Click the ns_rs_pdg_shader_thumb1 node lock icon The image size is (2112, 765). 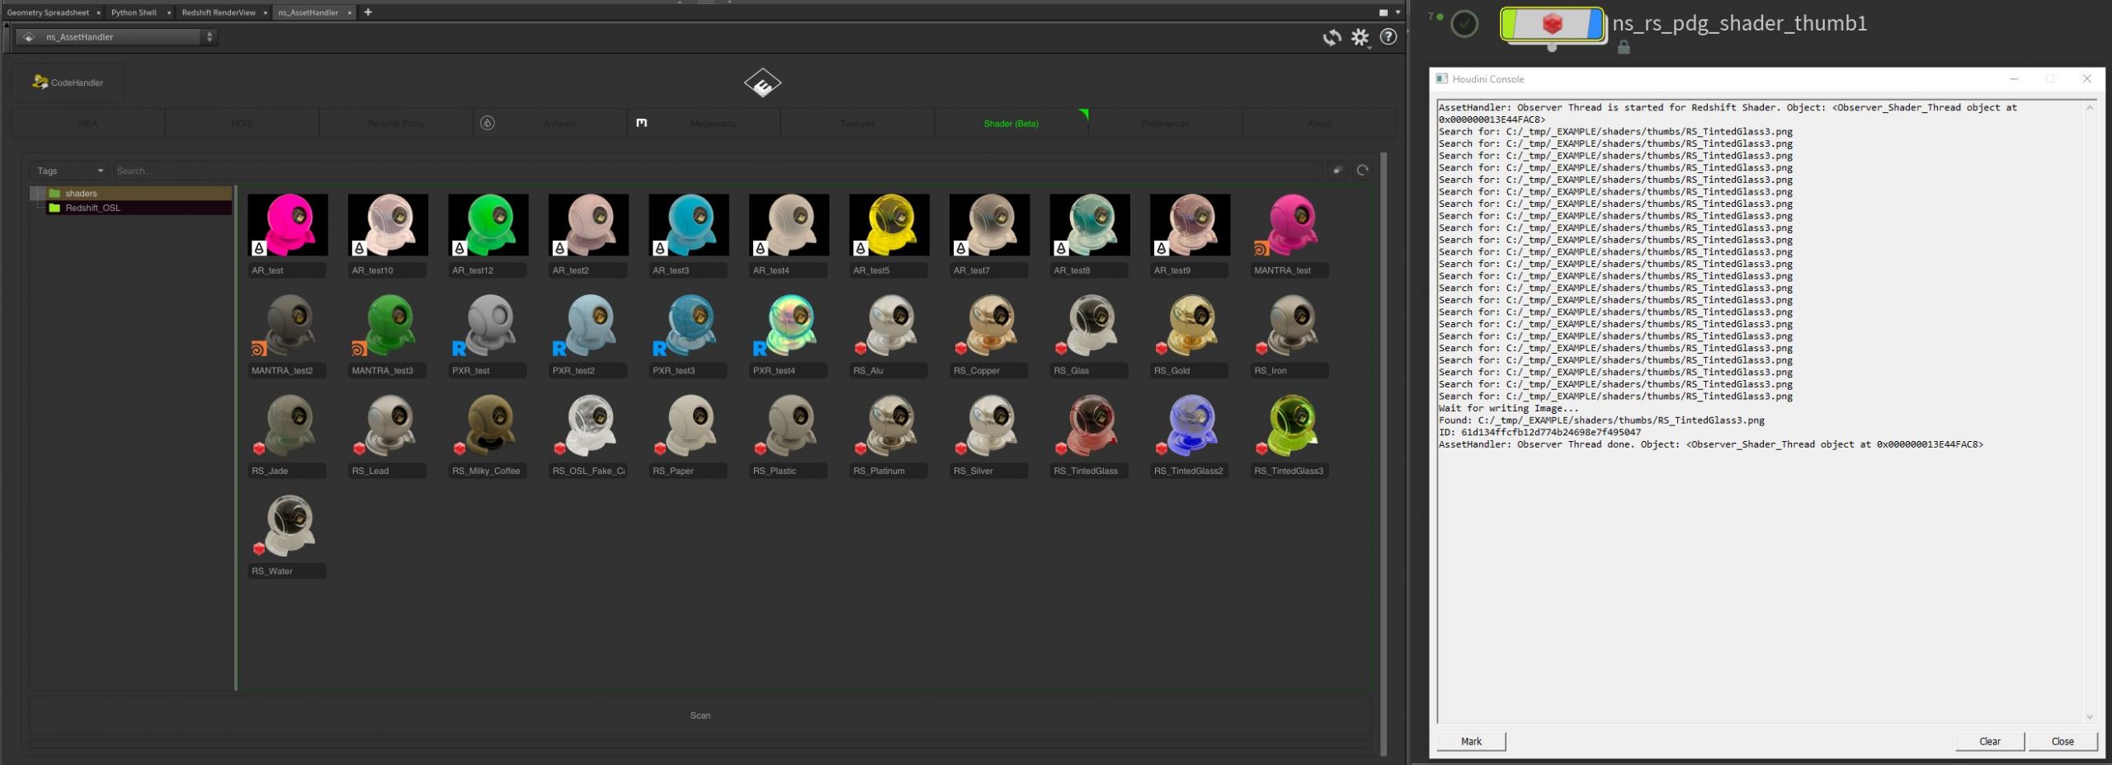coord(1624,48)
